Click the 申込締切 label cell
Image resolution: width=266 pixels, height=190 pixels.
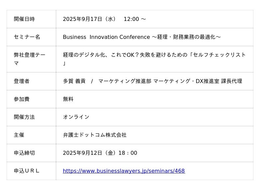[24, 153]
